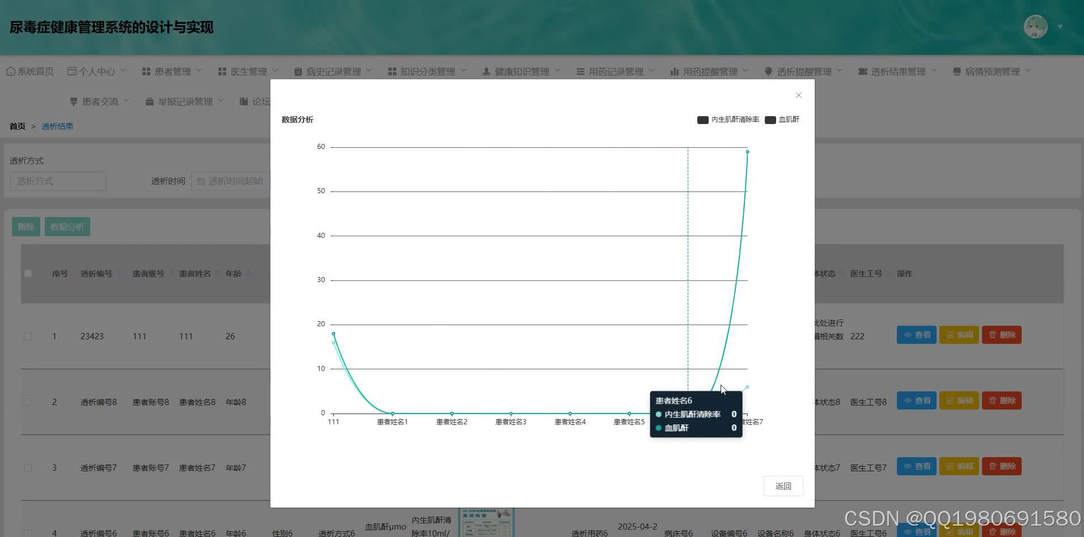Expand 用药提醒管理 chevron
The image size is (1084, 537).
click(746, 71)
